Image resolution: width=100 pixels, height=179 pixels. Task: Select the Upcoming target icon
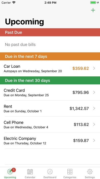click(x=10, y=172)
